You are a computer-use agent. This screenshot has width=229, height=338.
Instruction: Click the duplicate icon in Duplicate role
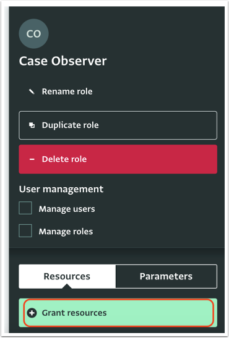coord(32,125)
